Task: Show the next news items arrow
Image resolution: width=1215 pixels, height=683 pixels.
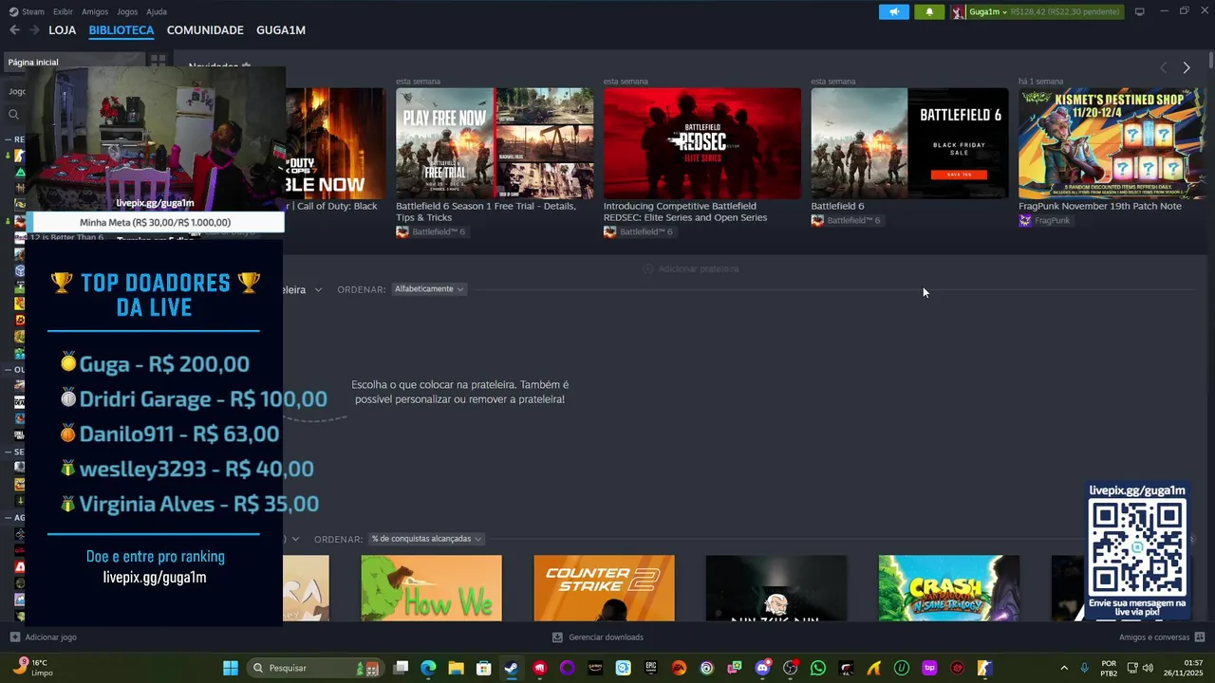Action: click(1187, 67)
